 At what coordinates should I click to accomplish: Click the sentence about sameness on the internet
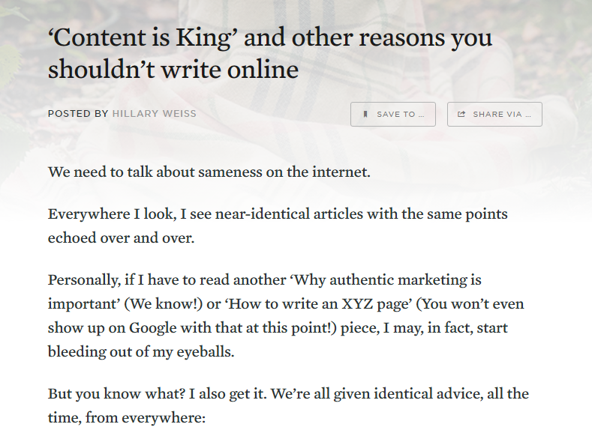click(x=209, y=172)
